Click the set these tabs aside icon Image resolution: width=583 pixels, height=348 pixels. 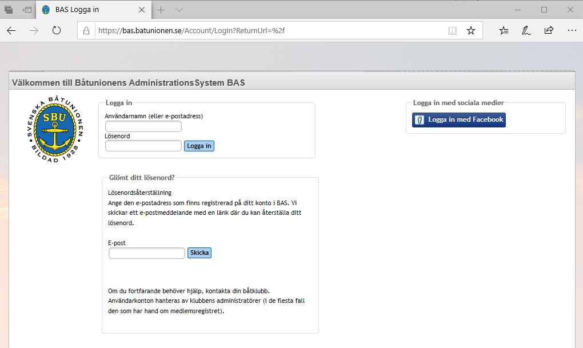[27, 10]
